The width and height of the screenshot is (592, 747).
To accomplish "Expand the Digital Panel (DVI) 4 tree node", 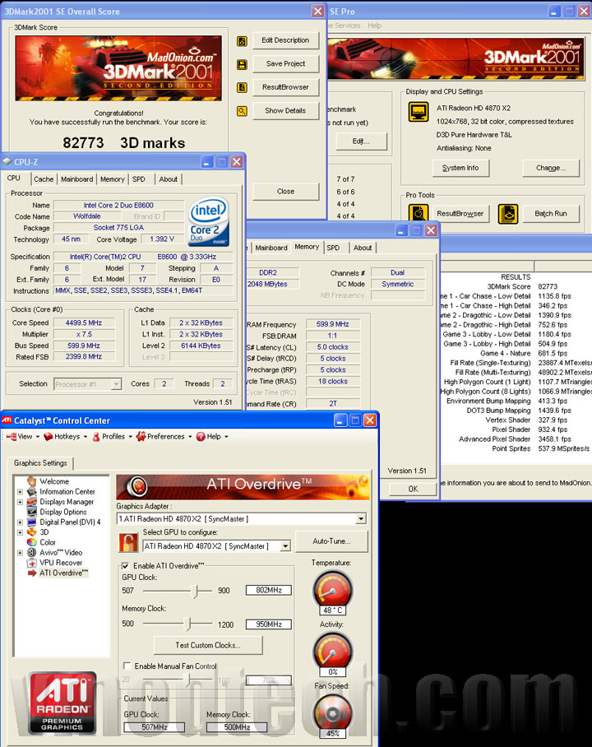I will (20, 522).
